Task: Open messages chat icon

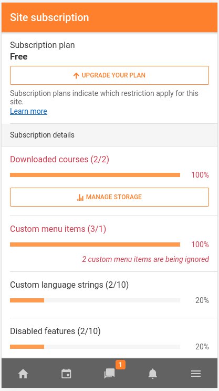Action: 109,374
